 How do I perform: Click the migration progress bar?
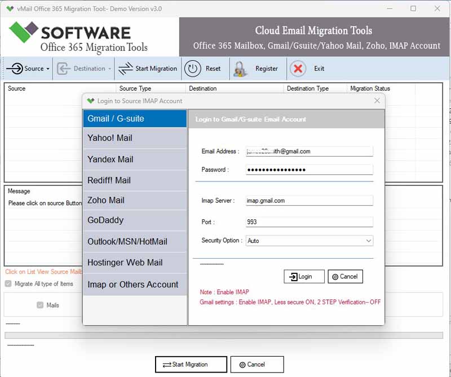[x=223, y=335]
